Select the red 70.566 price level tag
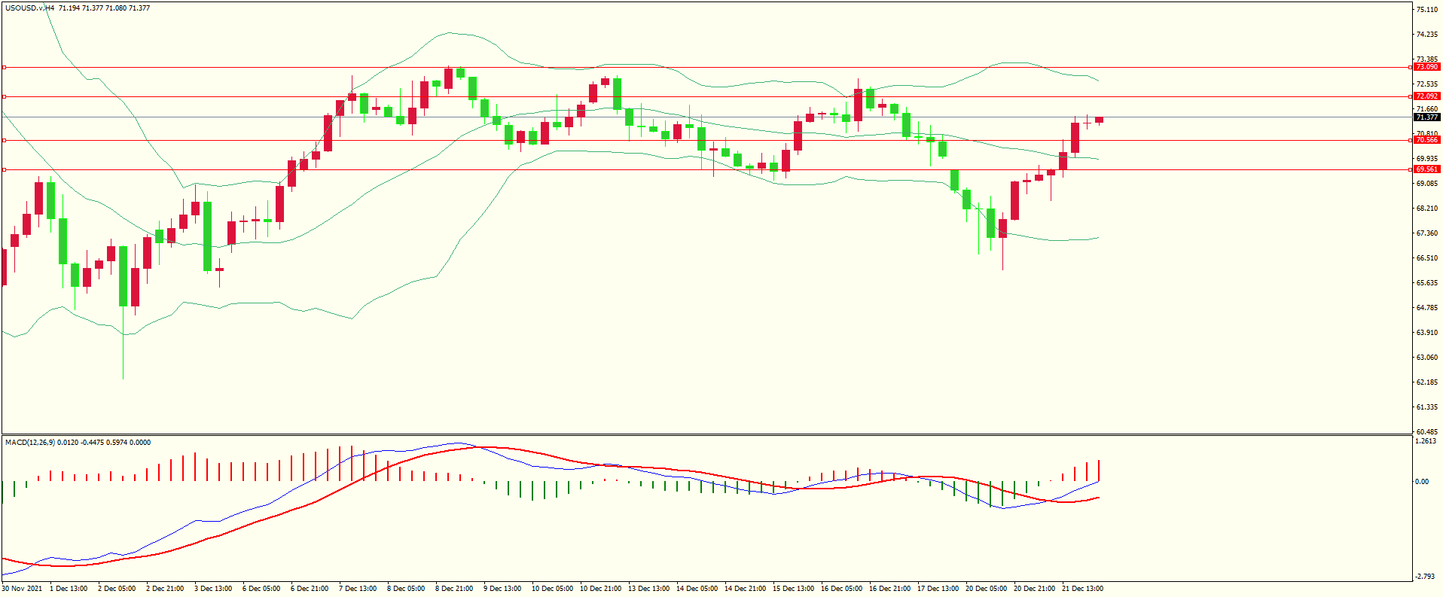 click(x=1427, y=140)
